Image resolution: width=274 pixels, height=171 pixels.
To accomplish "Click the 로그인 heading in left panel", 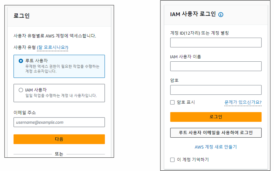I will (x=22, y=16).
